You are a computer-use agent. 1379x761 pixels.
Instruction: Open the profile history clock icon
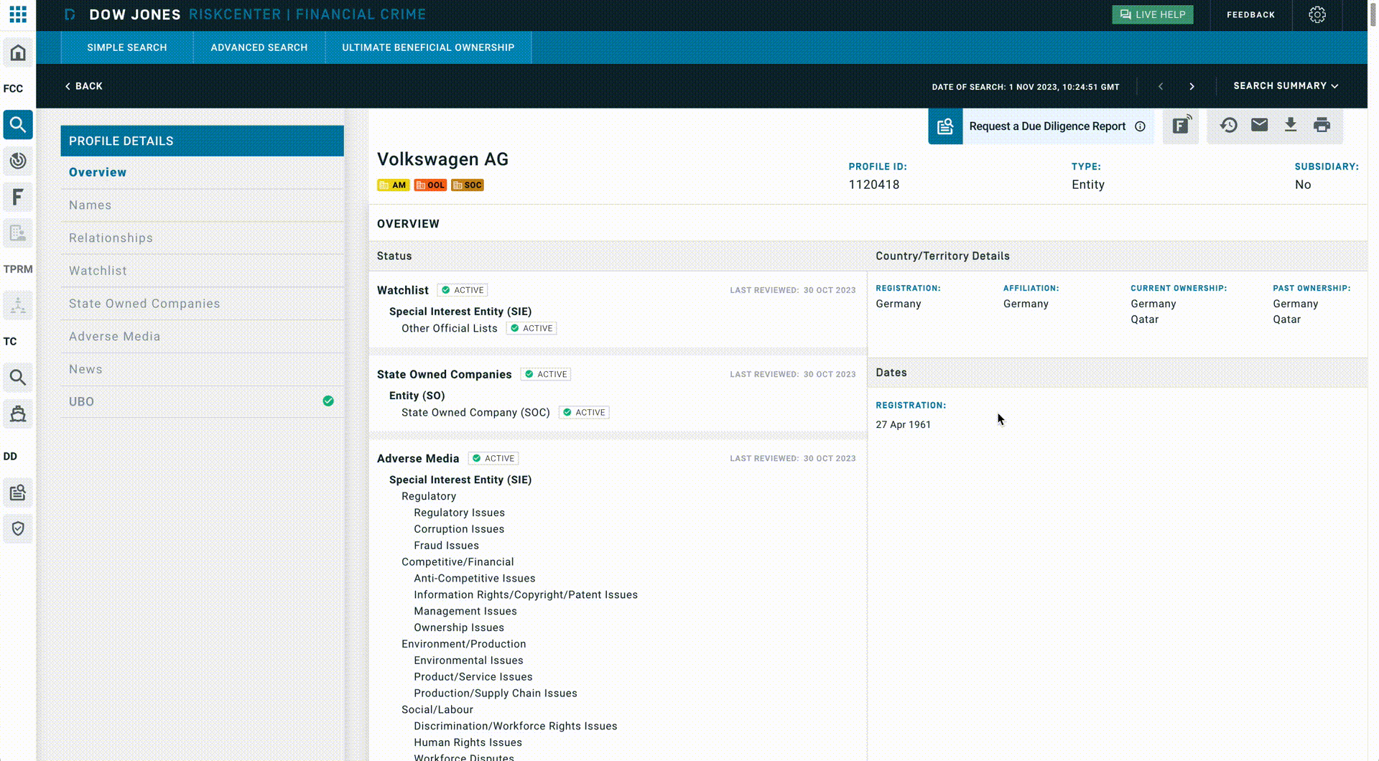(x=1228, y=125)
